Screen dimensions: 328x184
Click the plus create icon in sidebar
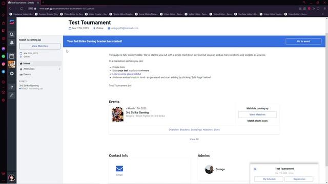point(12,74)
